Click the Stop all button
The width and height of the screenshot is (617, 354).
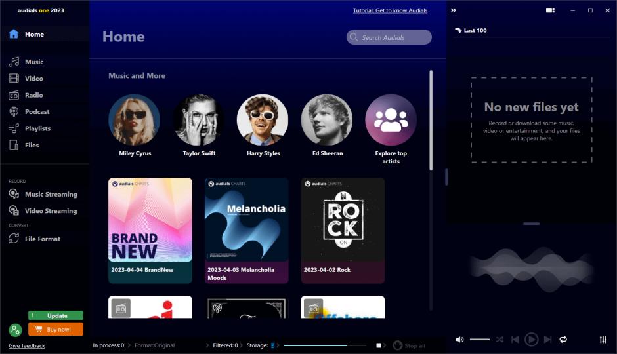tap(409, 345)
